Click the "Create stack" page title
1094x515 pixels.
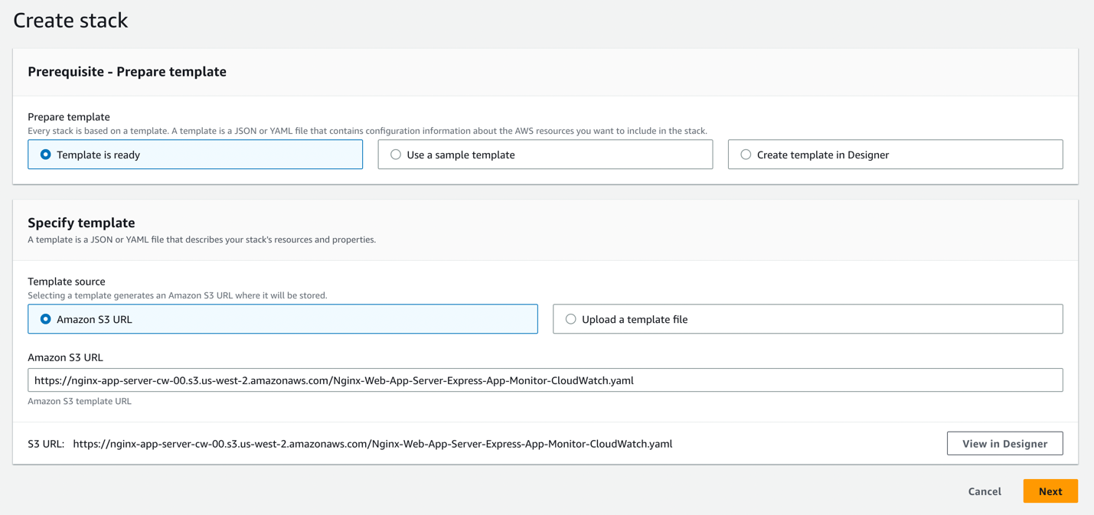70,21
